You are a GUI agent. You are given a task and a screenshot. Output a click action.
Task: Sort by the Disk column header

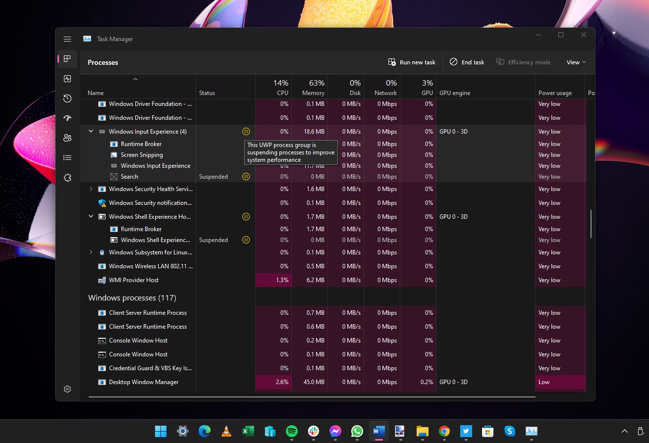tap(346, 87)
